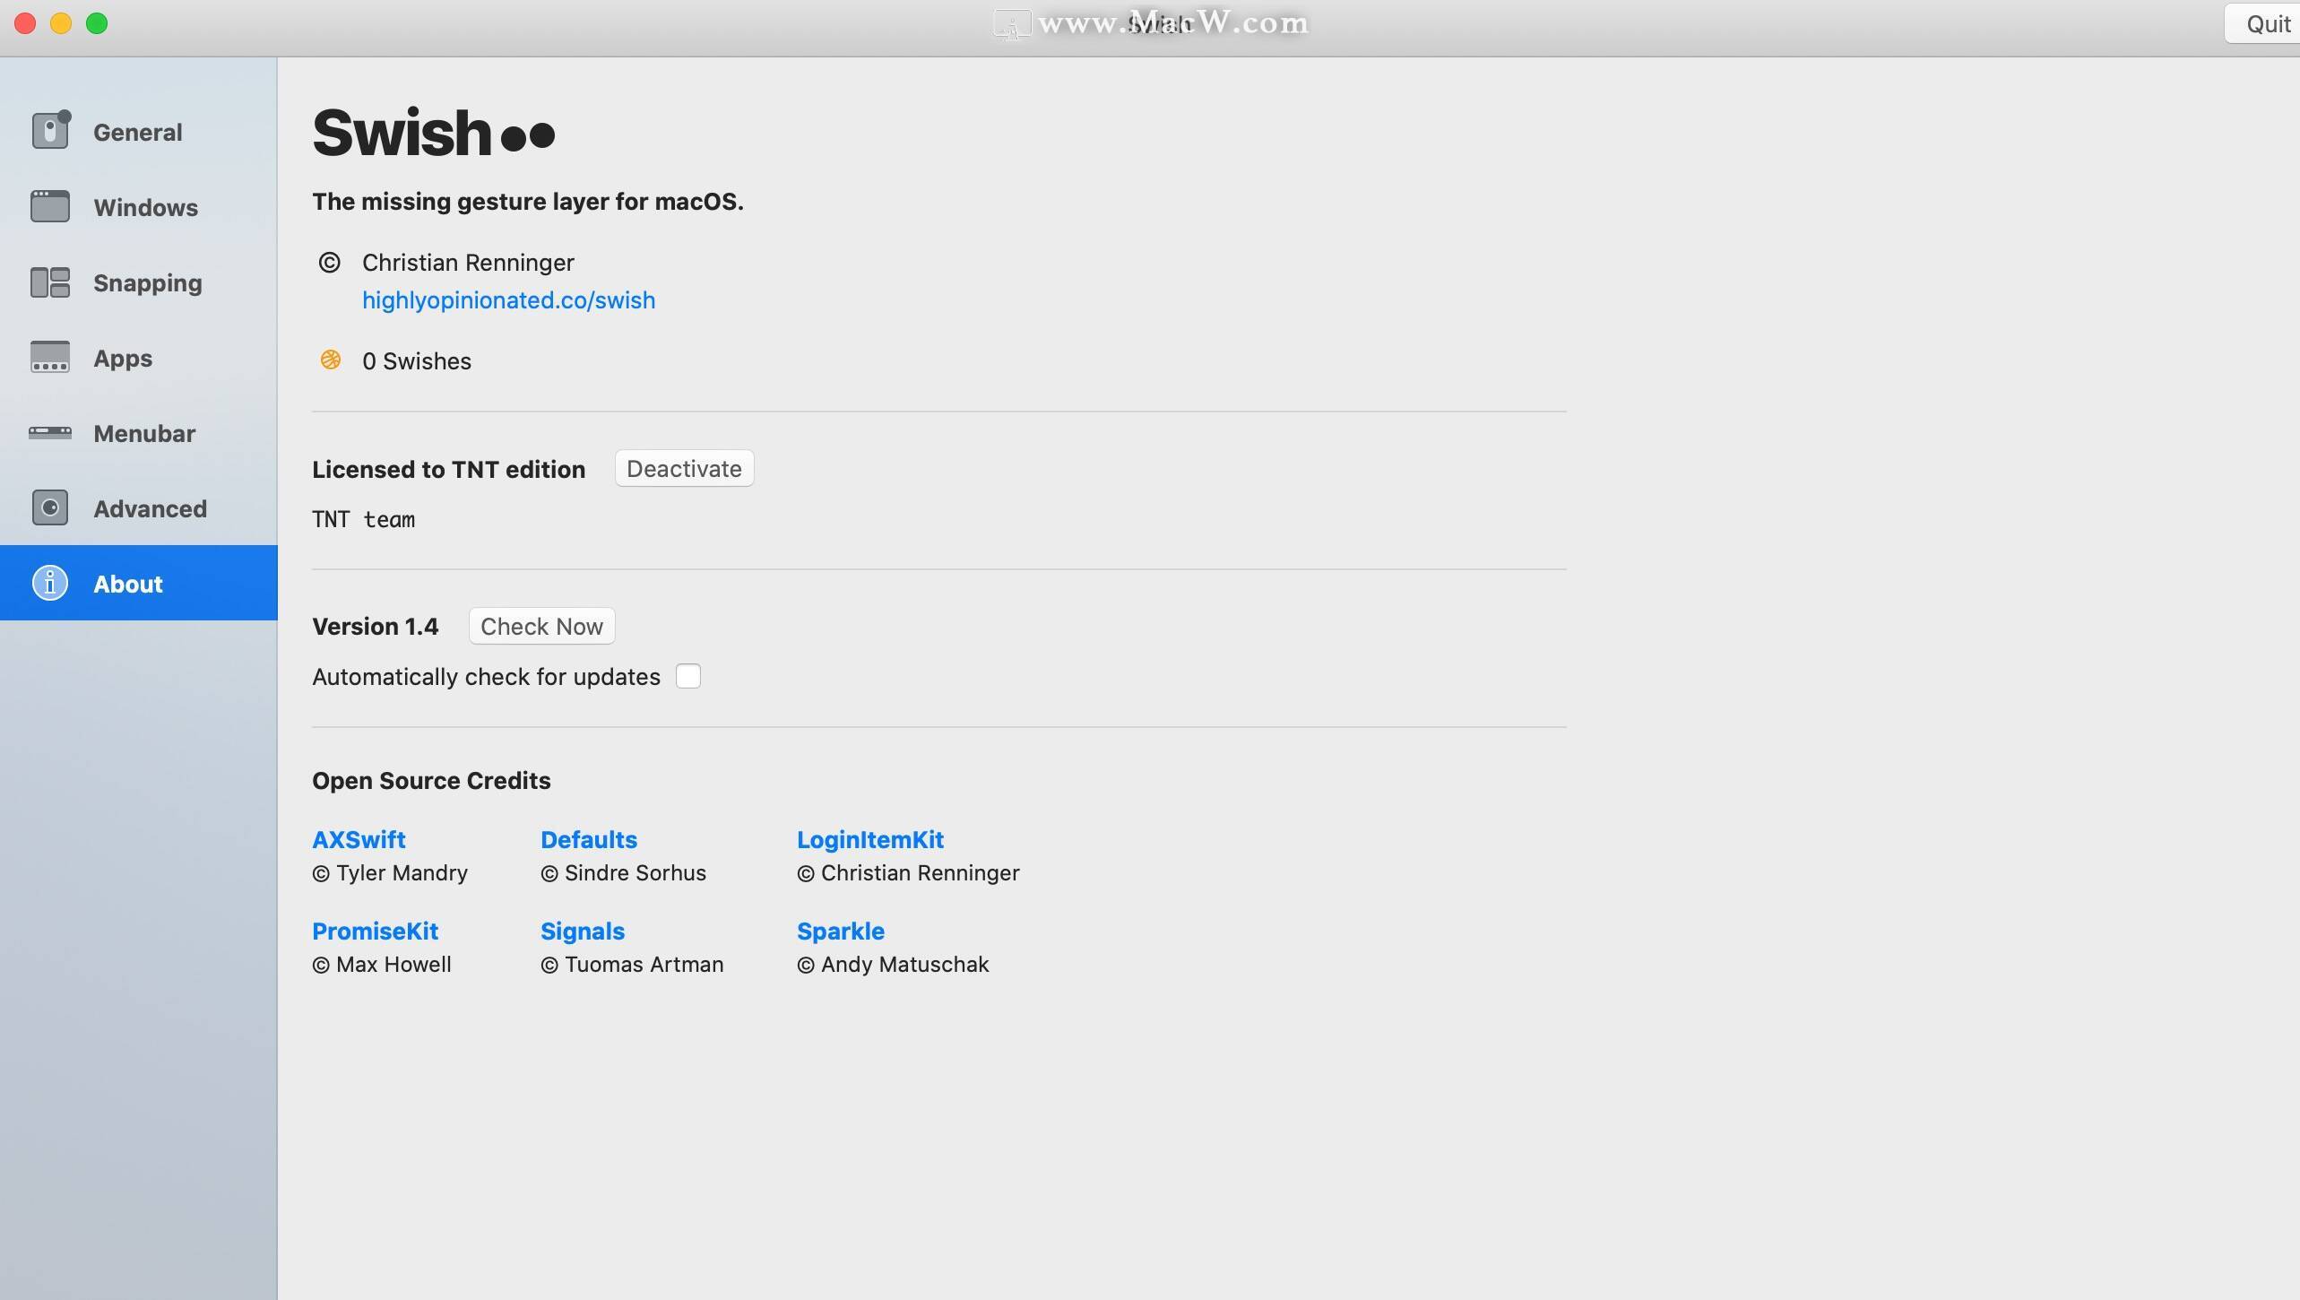Click the orange Swishes counter icon
Viewport: 2300px width, 1300px height.
[x=331, y=360]
